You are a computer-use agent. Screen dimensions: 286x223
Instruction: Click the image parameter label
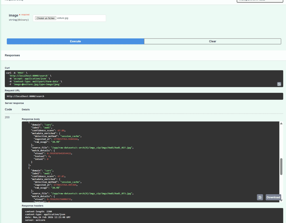click(x=13, y=15)
